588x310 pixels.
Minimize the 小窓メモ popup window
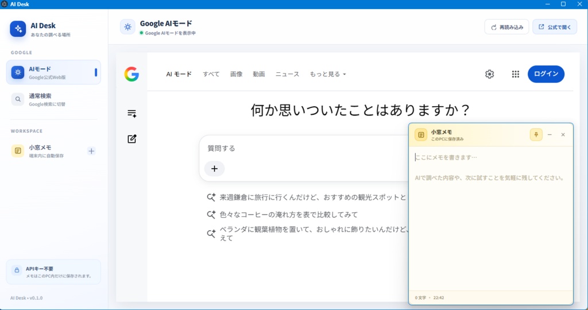pos(550,134)
